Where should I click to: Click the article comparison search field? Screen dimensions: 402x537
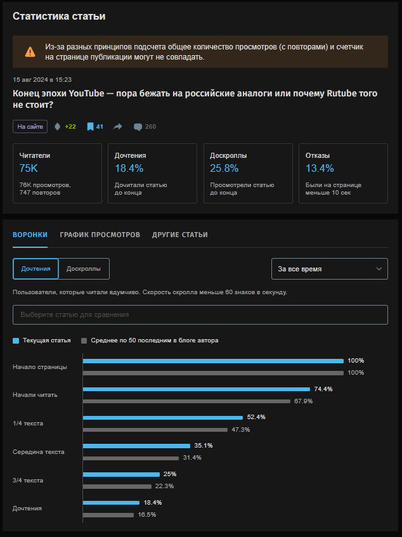click(200, 314)
